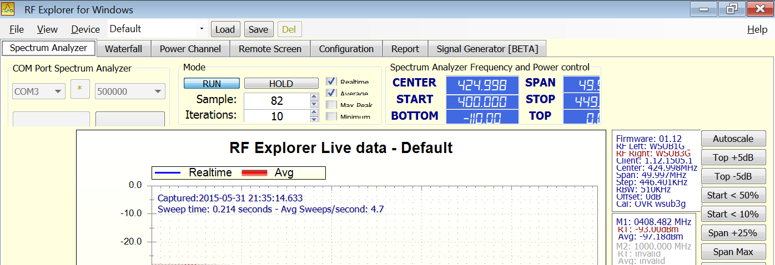Image resolution: width=775 pixels, height=265 pixels.
Task: Enable the Max Peak checkbox
Action: pos(331,105)
